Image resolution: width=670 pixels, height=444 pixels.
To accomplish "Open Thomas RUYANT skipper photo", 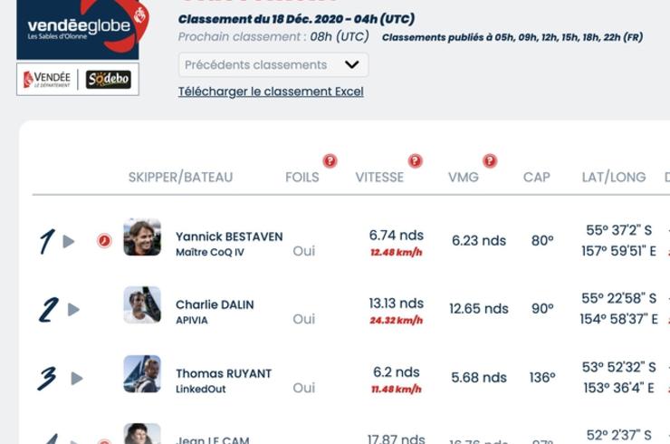I will tap(142, 374).
